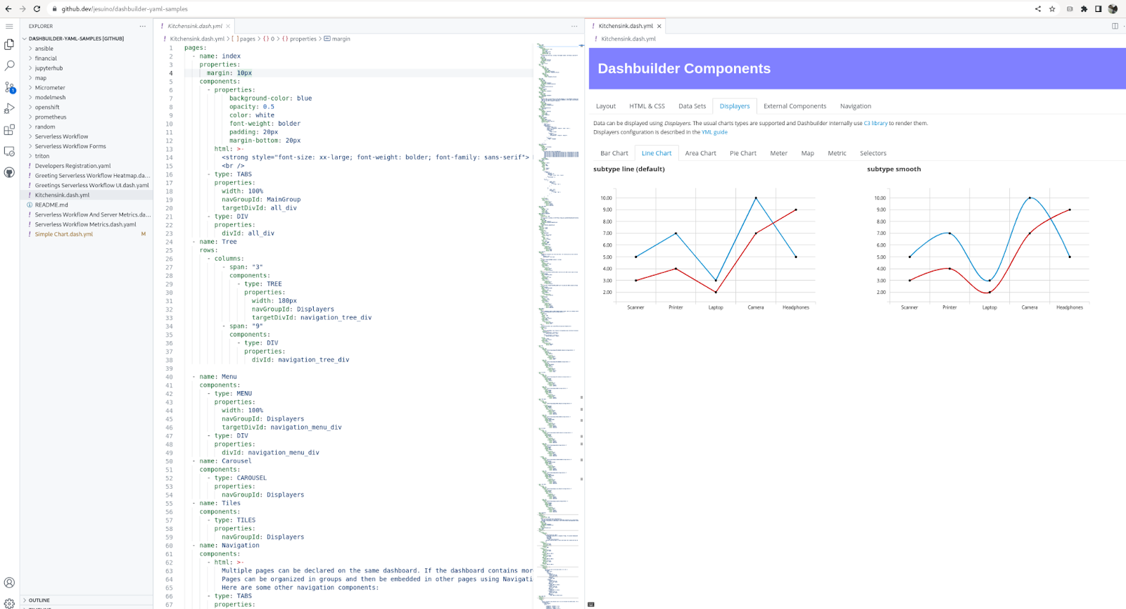
Task: Click the browser address bar URL
Action: point(125,9)
